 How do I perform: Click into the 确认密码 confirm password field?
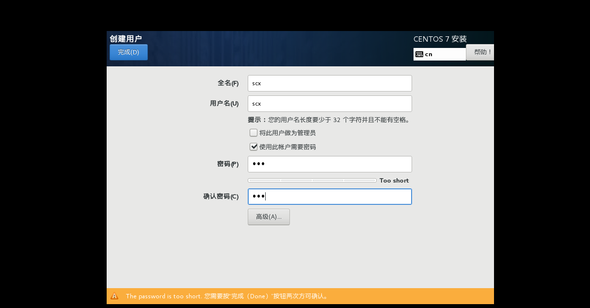coord(330,197)
